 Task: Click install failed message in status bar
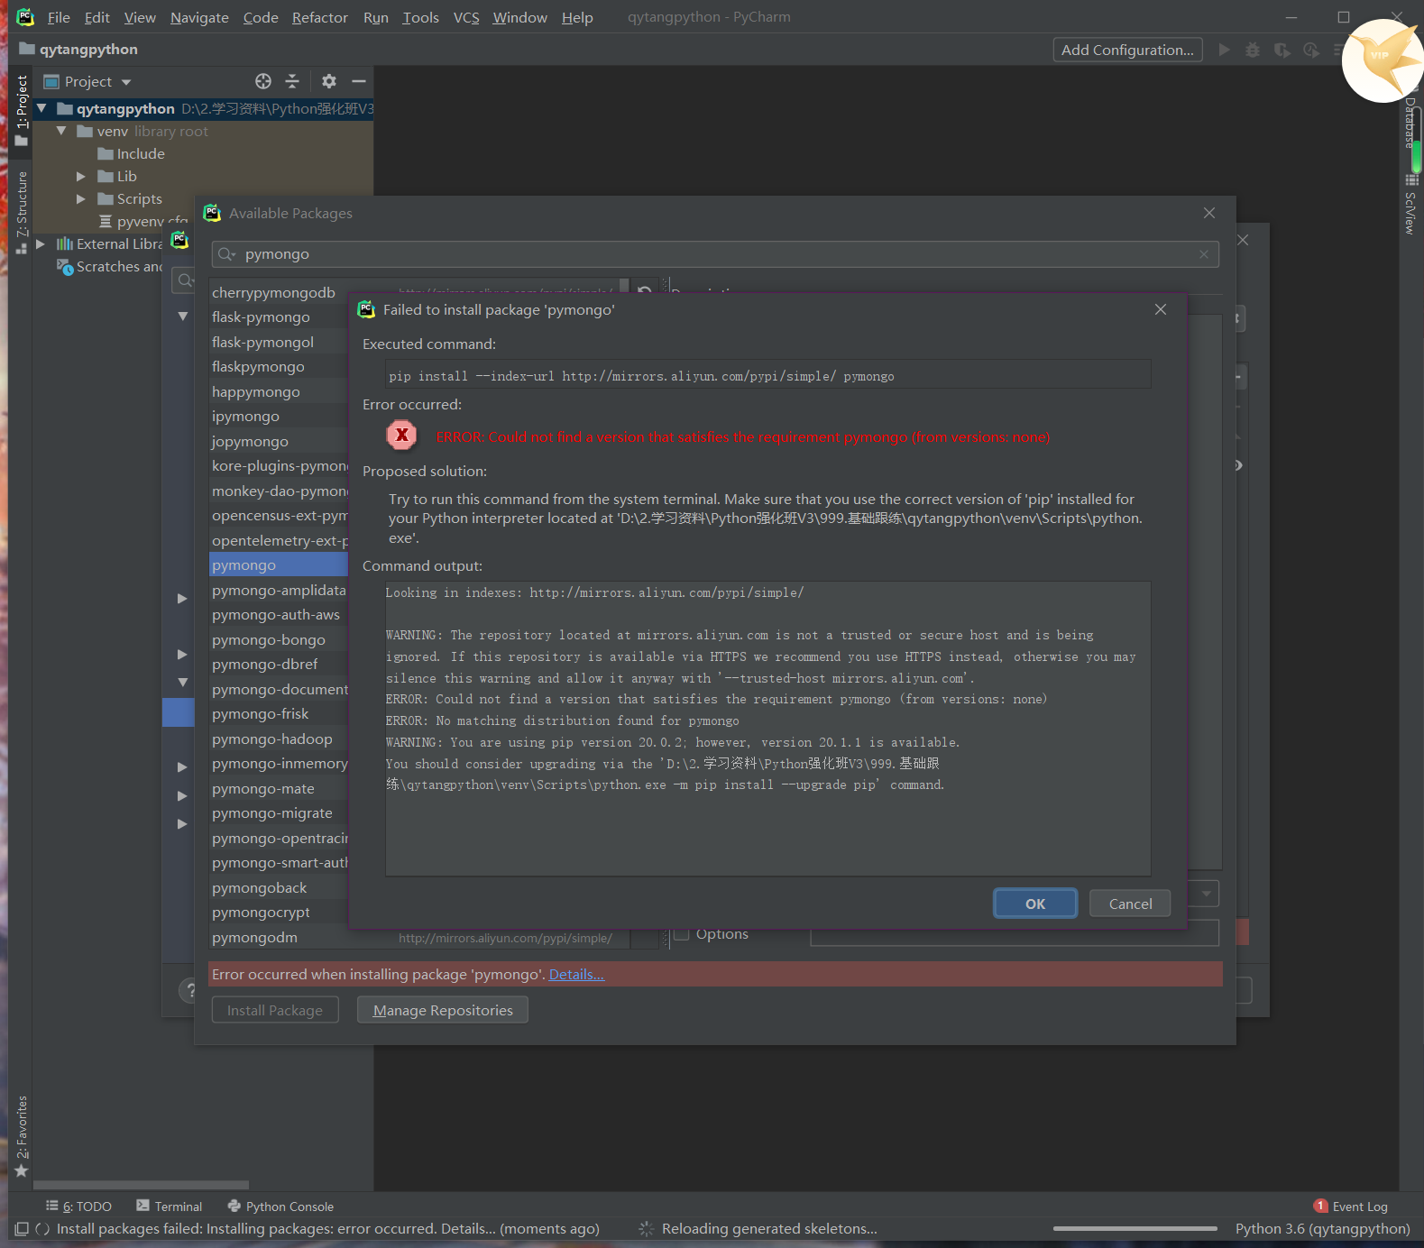tap(327, 1228)
